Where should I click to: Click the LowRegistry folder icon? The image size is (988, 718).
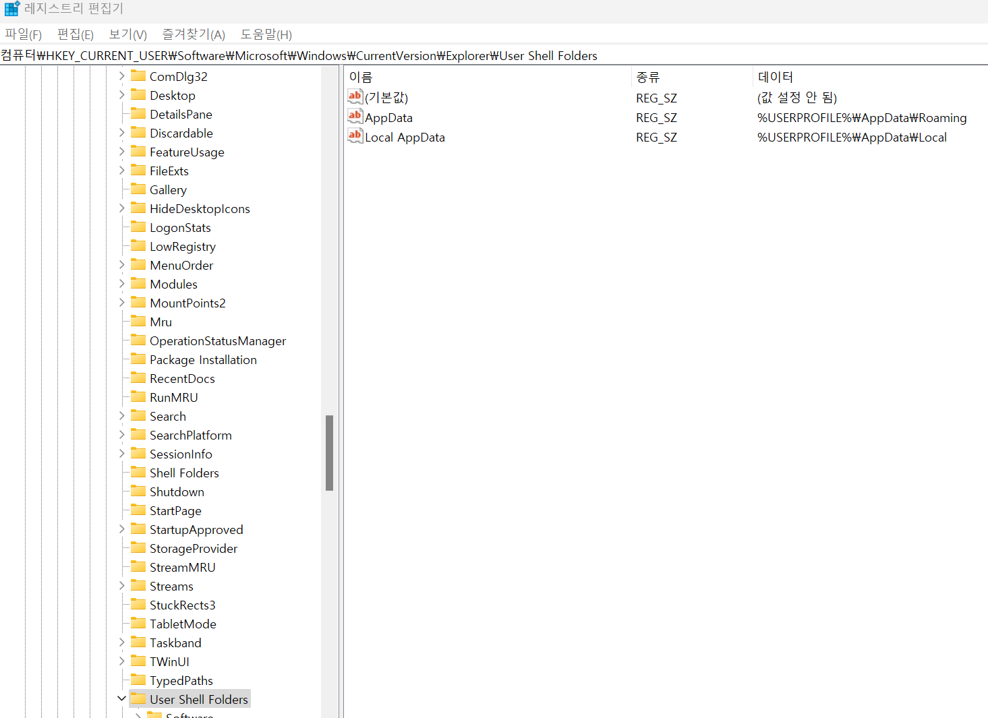point(138,245)
